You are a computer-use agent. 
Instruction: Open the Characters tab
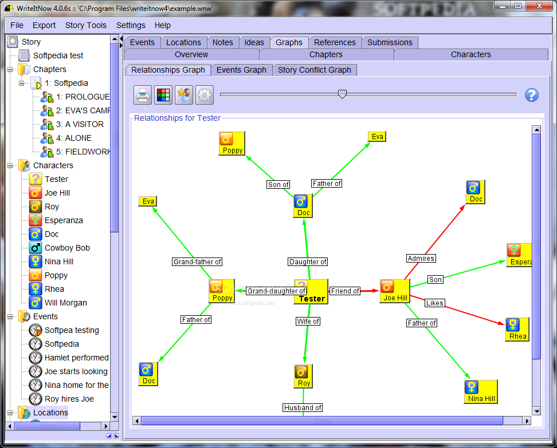(x=470, y=54)
